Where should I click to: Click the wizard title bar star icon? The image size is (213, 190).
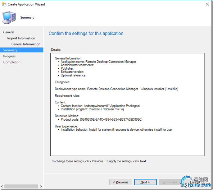(4, 4)
